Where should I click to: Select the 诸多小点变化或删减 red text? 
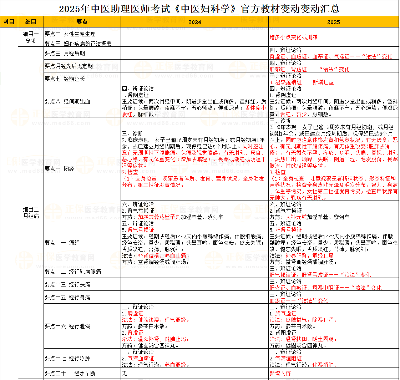[x=294, y=37]
